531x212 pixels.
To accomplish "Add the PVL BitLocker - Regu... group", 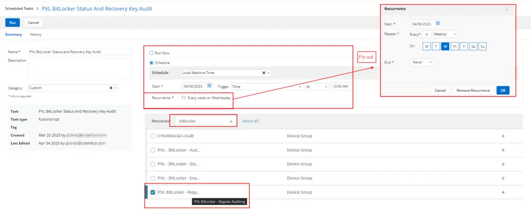I will tap(503, 192).
